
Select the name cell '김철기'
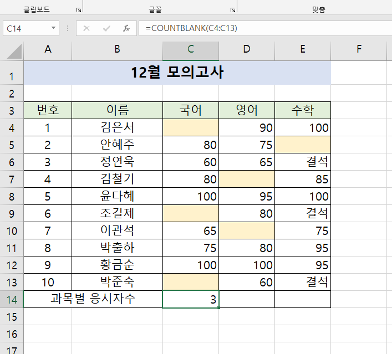[117, 179]
